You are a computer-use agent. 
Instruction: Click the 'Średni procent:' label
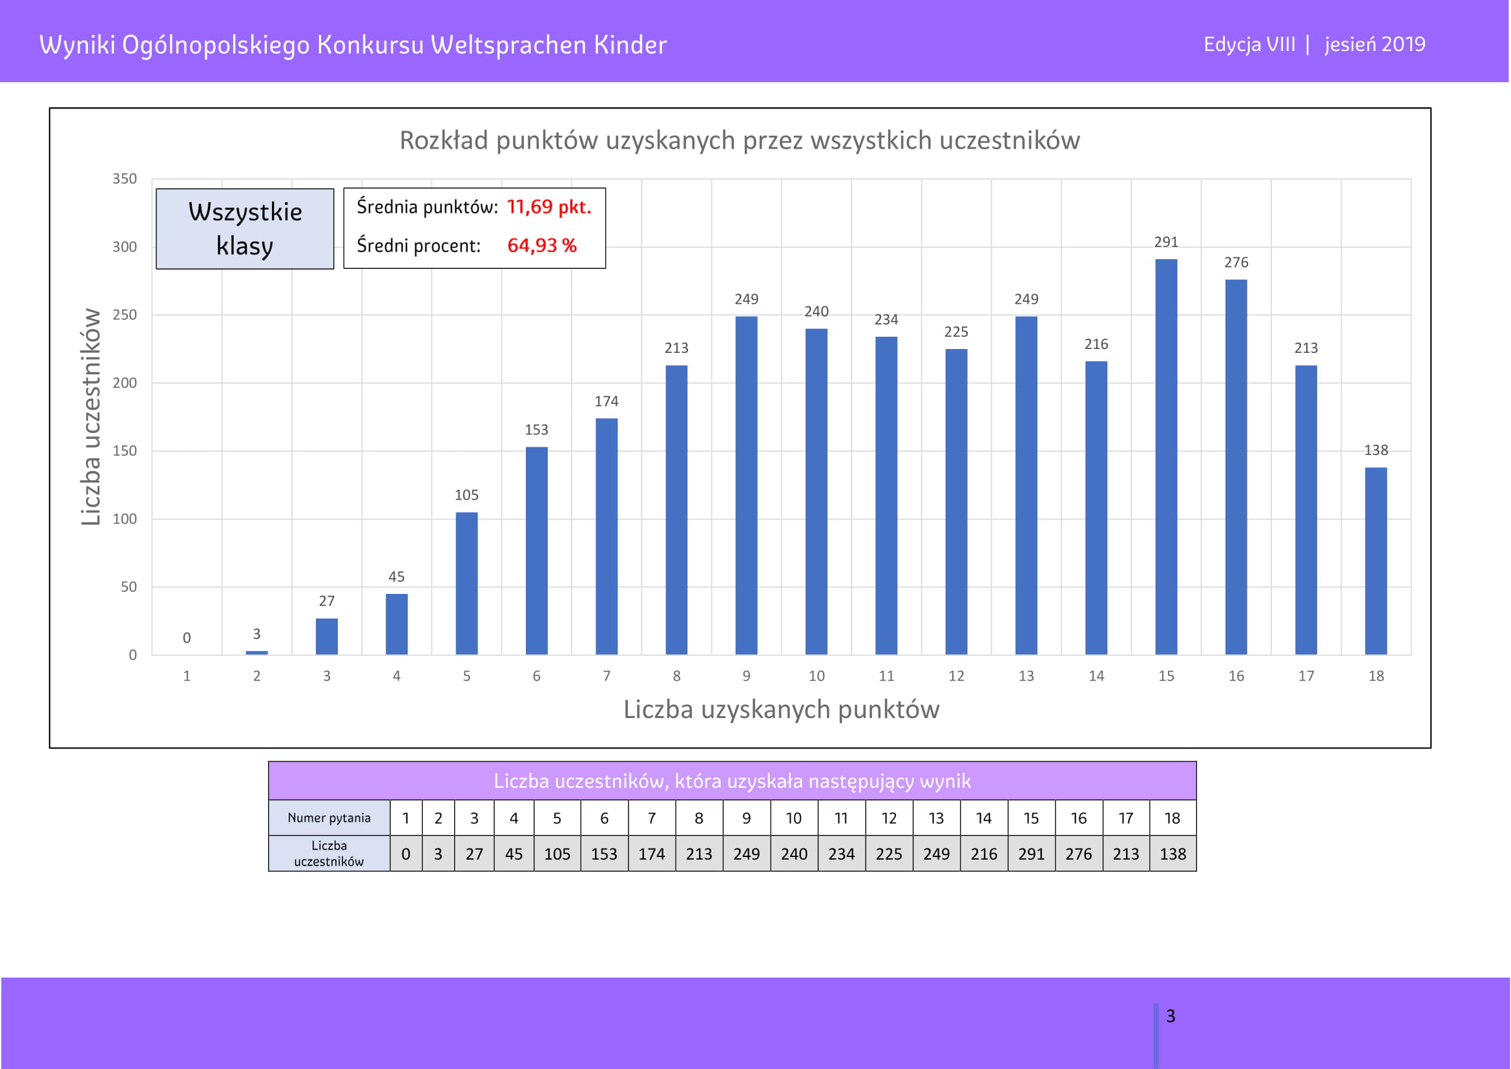pos(419,246)
